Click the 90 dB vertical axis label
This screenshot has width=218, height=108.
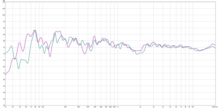point(4,28)
